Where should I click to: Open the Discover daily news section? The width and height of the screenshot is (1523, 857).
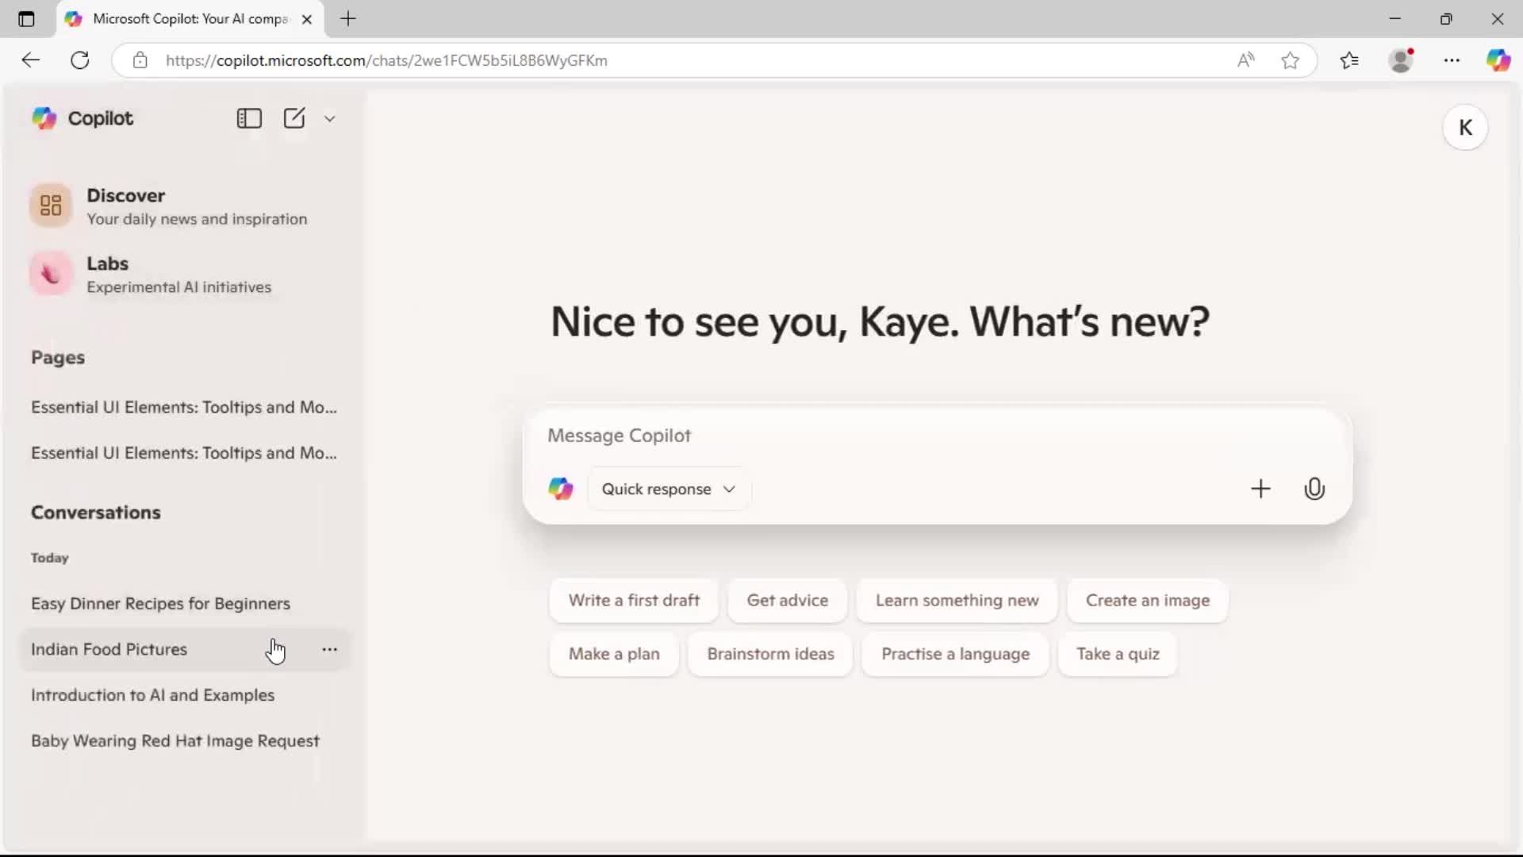tap(127, 205)
